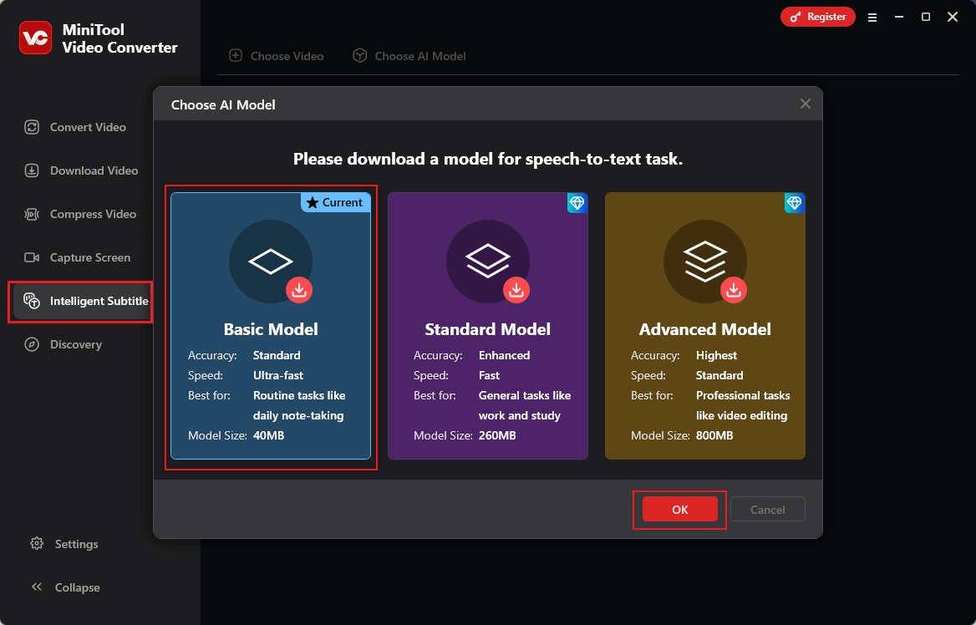Click the MiniTool Video Converter logo icon
Image resolution: width=976 pixels, height=625 pixels.
[35, 38]
